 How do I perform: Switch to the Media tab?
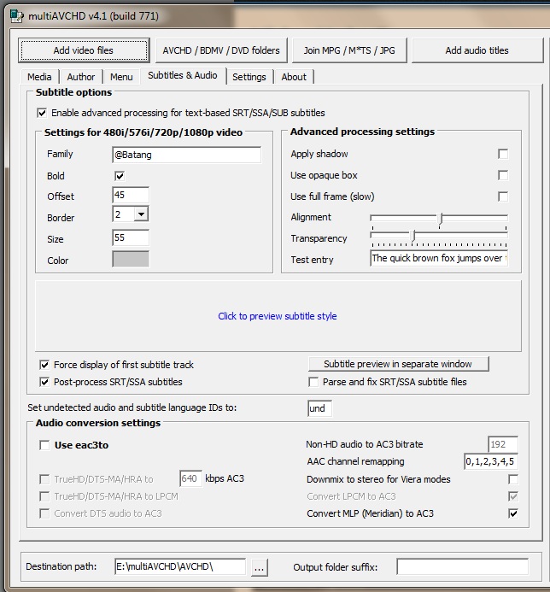[x=39, y=77]
